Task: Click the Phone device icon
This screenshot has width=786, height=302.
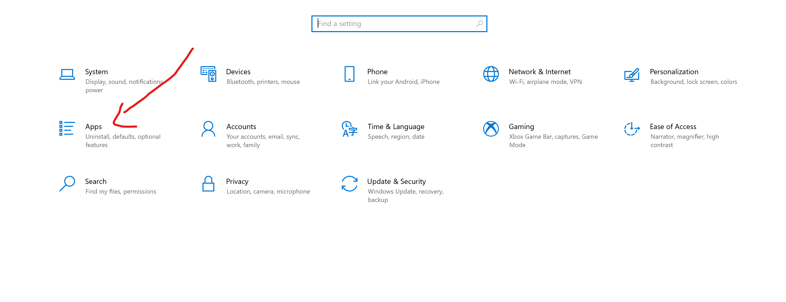Action: click(x=349, y=74)
